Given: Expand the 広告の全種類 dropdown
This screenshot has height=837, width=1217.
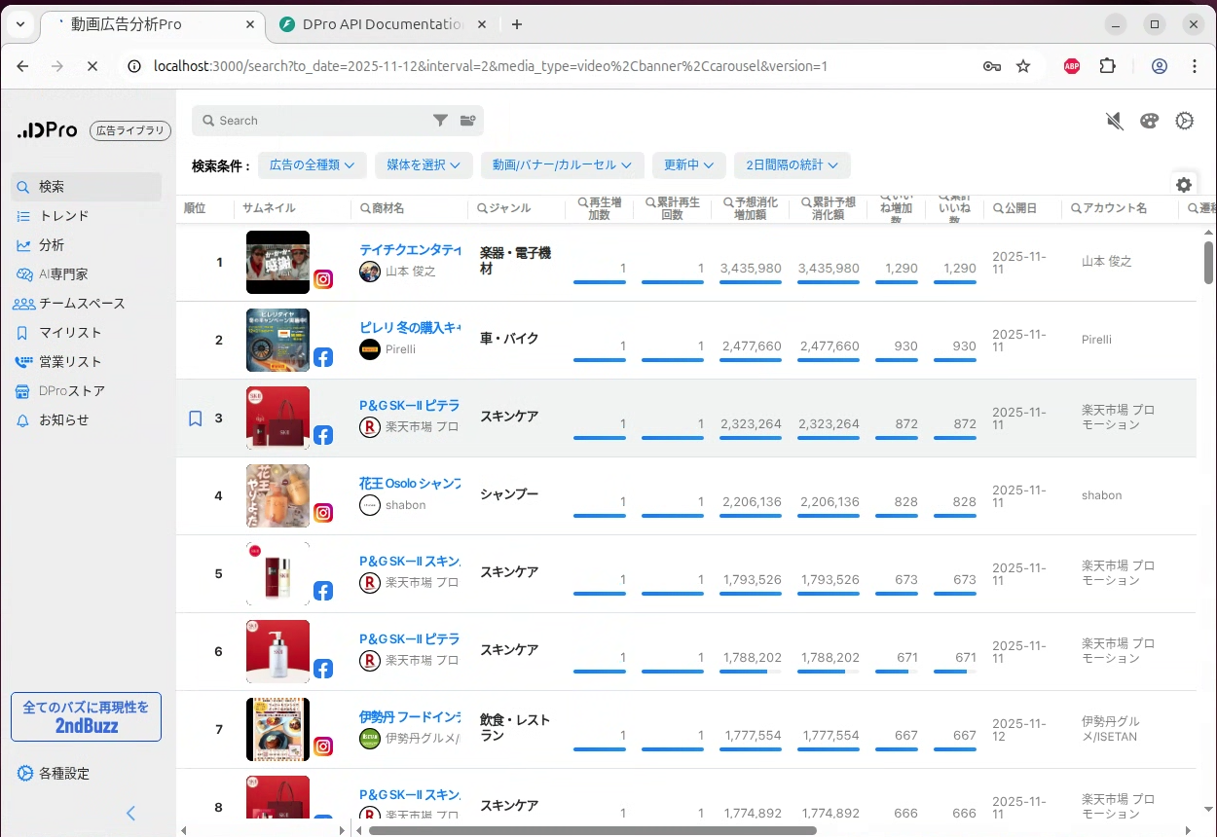Looking at the screenshot, I should coord(313,165).
